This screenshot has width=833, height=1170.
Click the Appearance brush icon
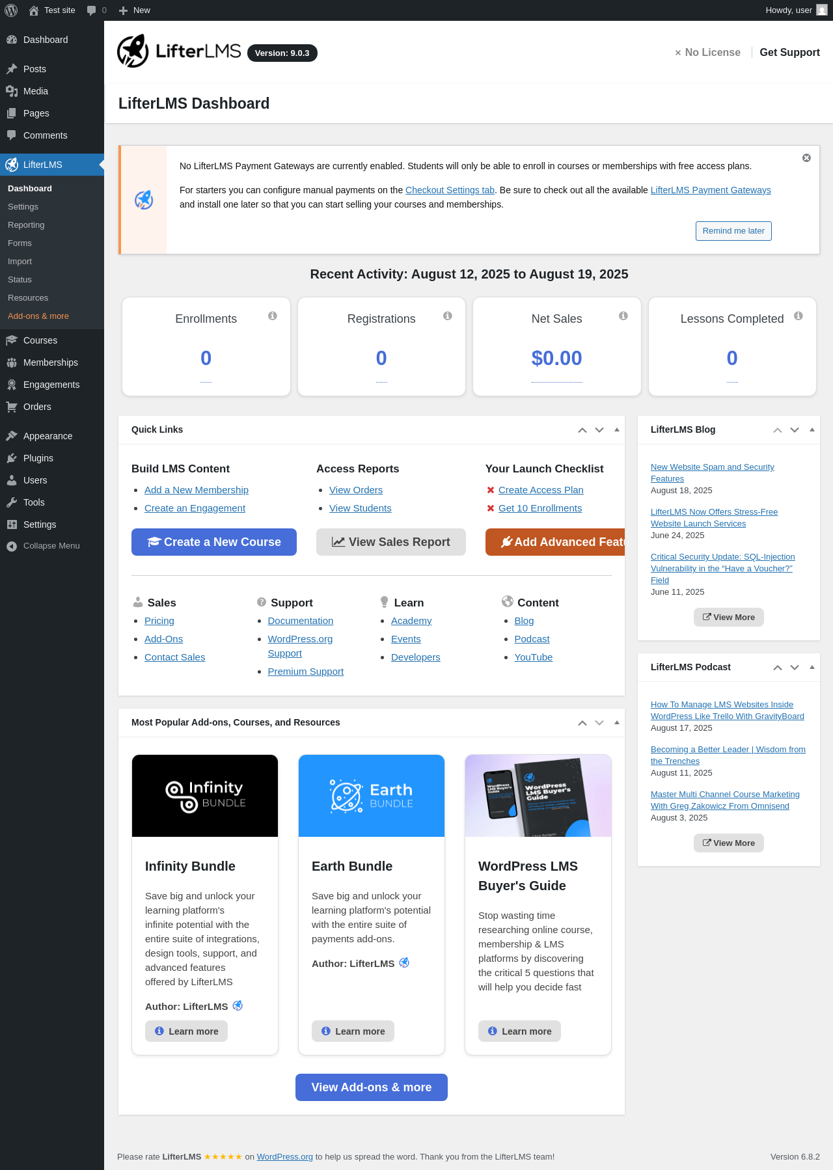12,436
